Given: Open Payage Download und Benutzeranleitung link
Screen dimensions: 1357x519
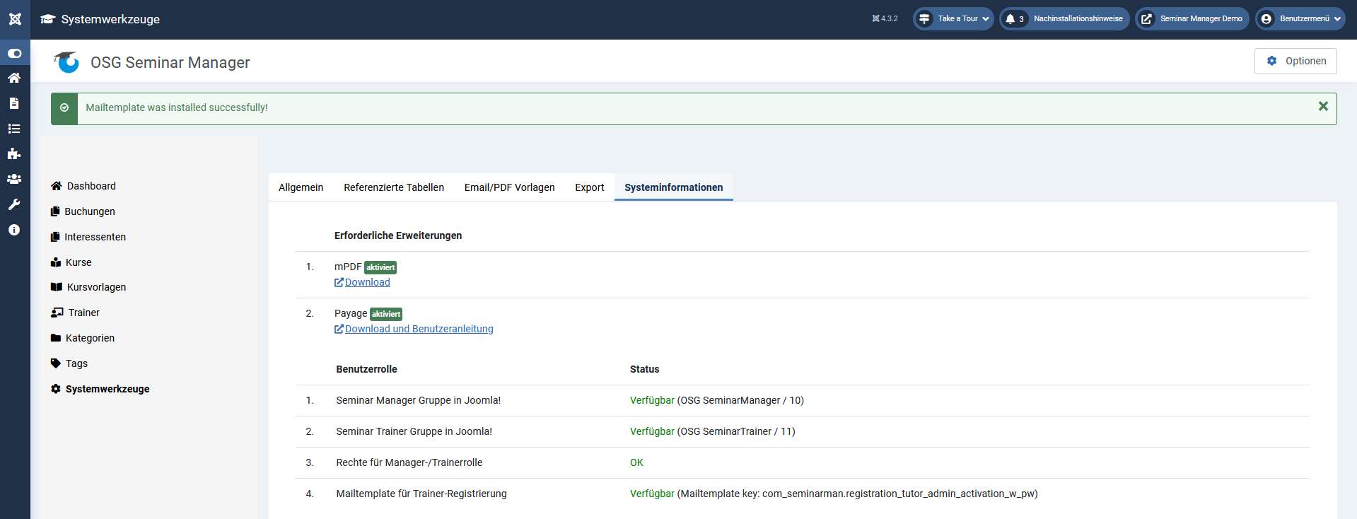Looking at the screenshot, I should click(419, 329).
